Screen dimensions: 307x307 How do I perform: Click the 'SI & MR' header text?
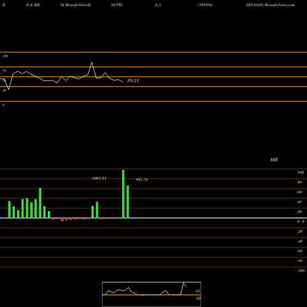[33, 5]
